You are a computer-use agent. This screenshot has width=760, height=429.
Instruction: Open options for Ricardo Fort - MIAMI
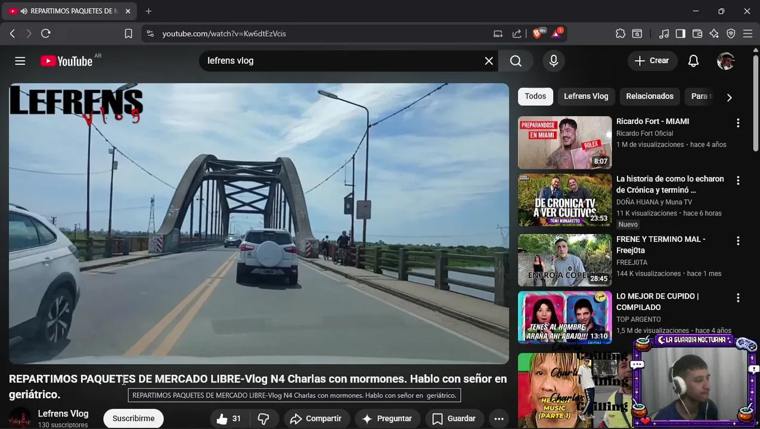738,123
